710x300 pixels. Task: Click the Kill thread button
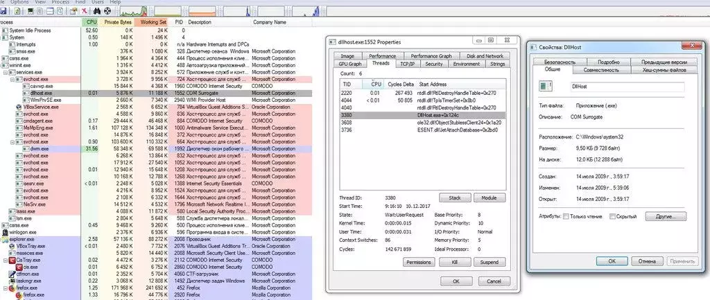[x=455, y=262]
